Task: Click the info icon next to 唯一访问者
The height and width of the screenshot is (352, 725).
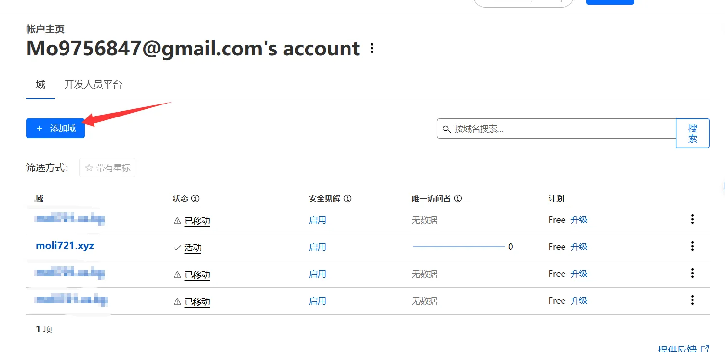Action: (458, 198)
